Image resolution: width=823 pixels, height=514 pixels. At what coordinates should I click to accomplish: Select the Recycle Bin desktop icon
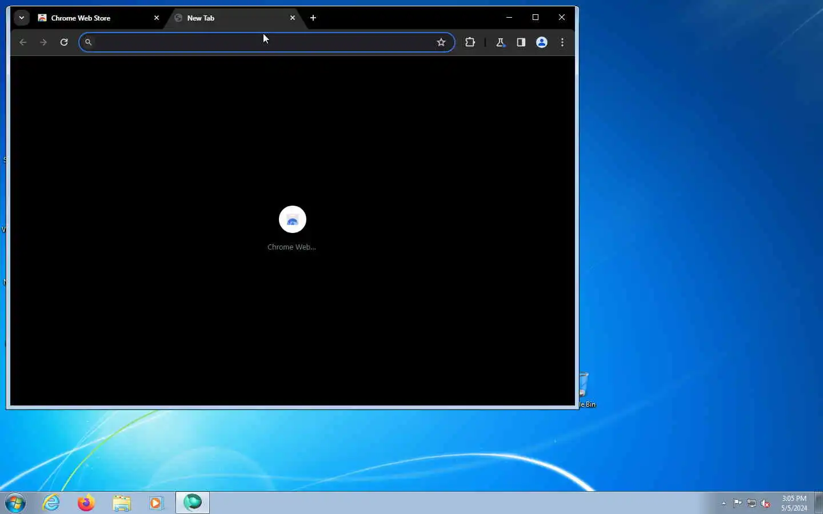click(x=587, y=390)
